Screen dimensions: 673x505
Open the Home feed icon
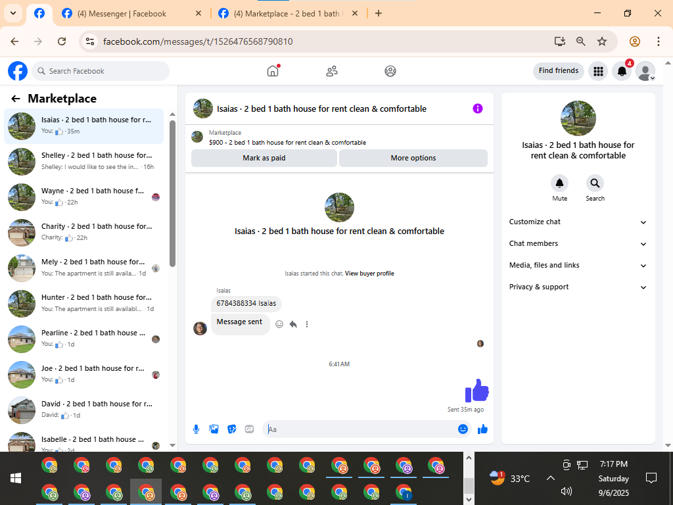tap(273, 71)
